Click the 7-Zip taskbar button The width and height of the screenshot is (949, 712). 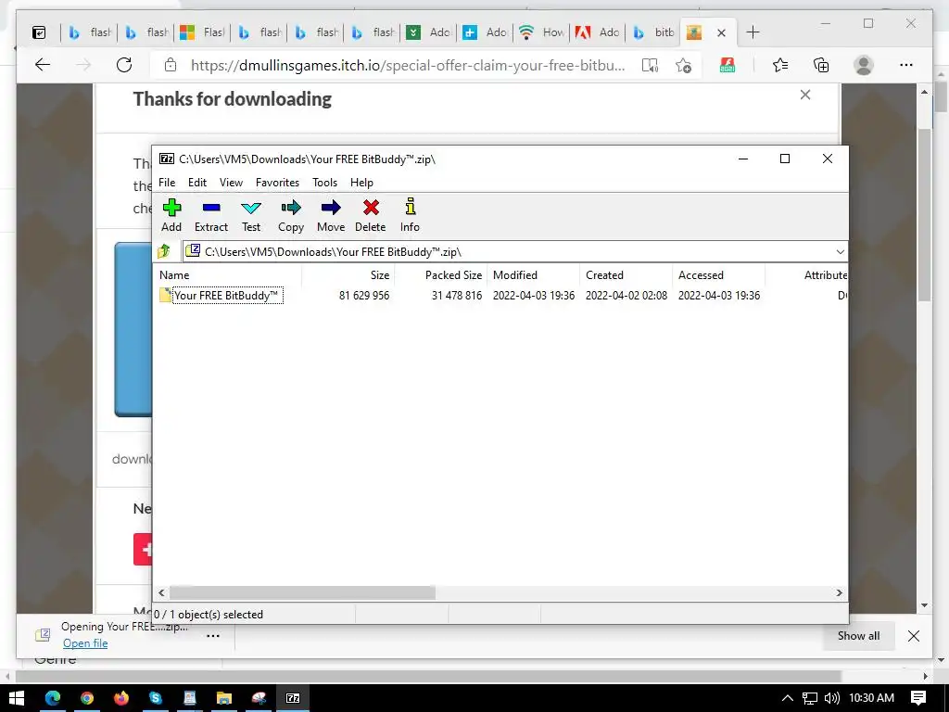coord(293,698)
